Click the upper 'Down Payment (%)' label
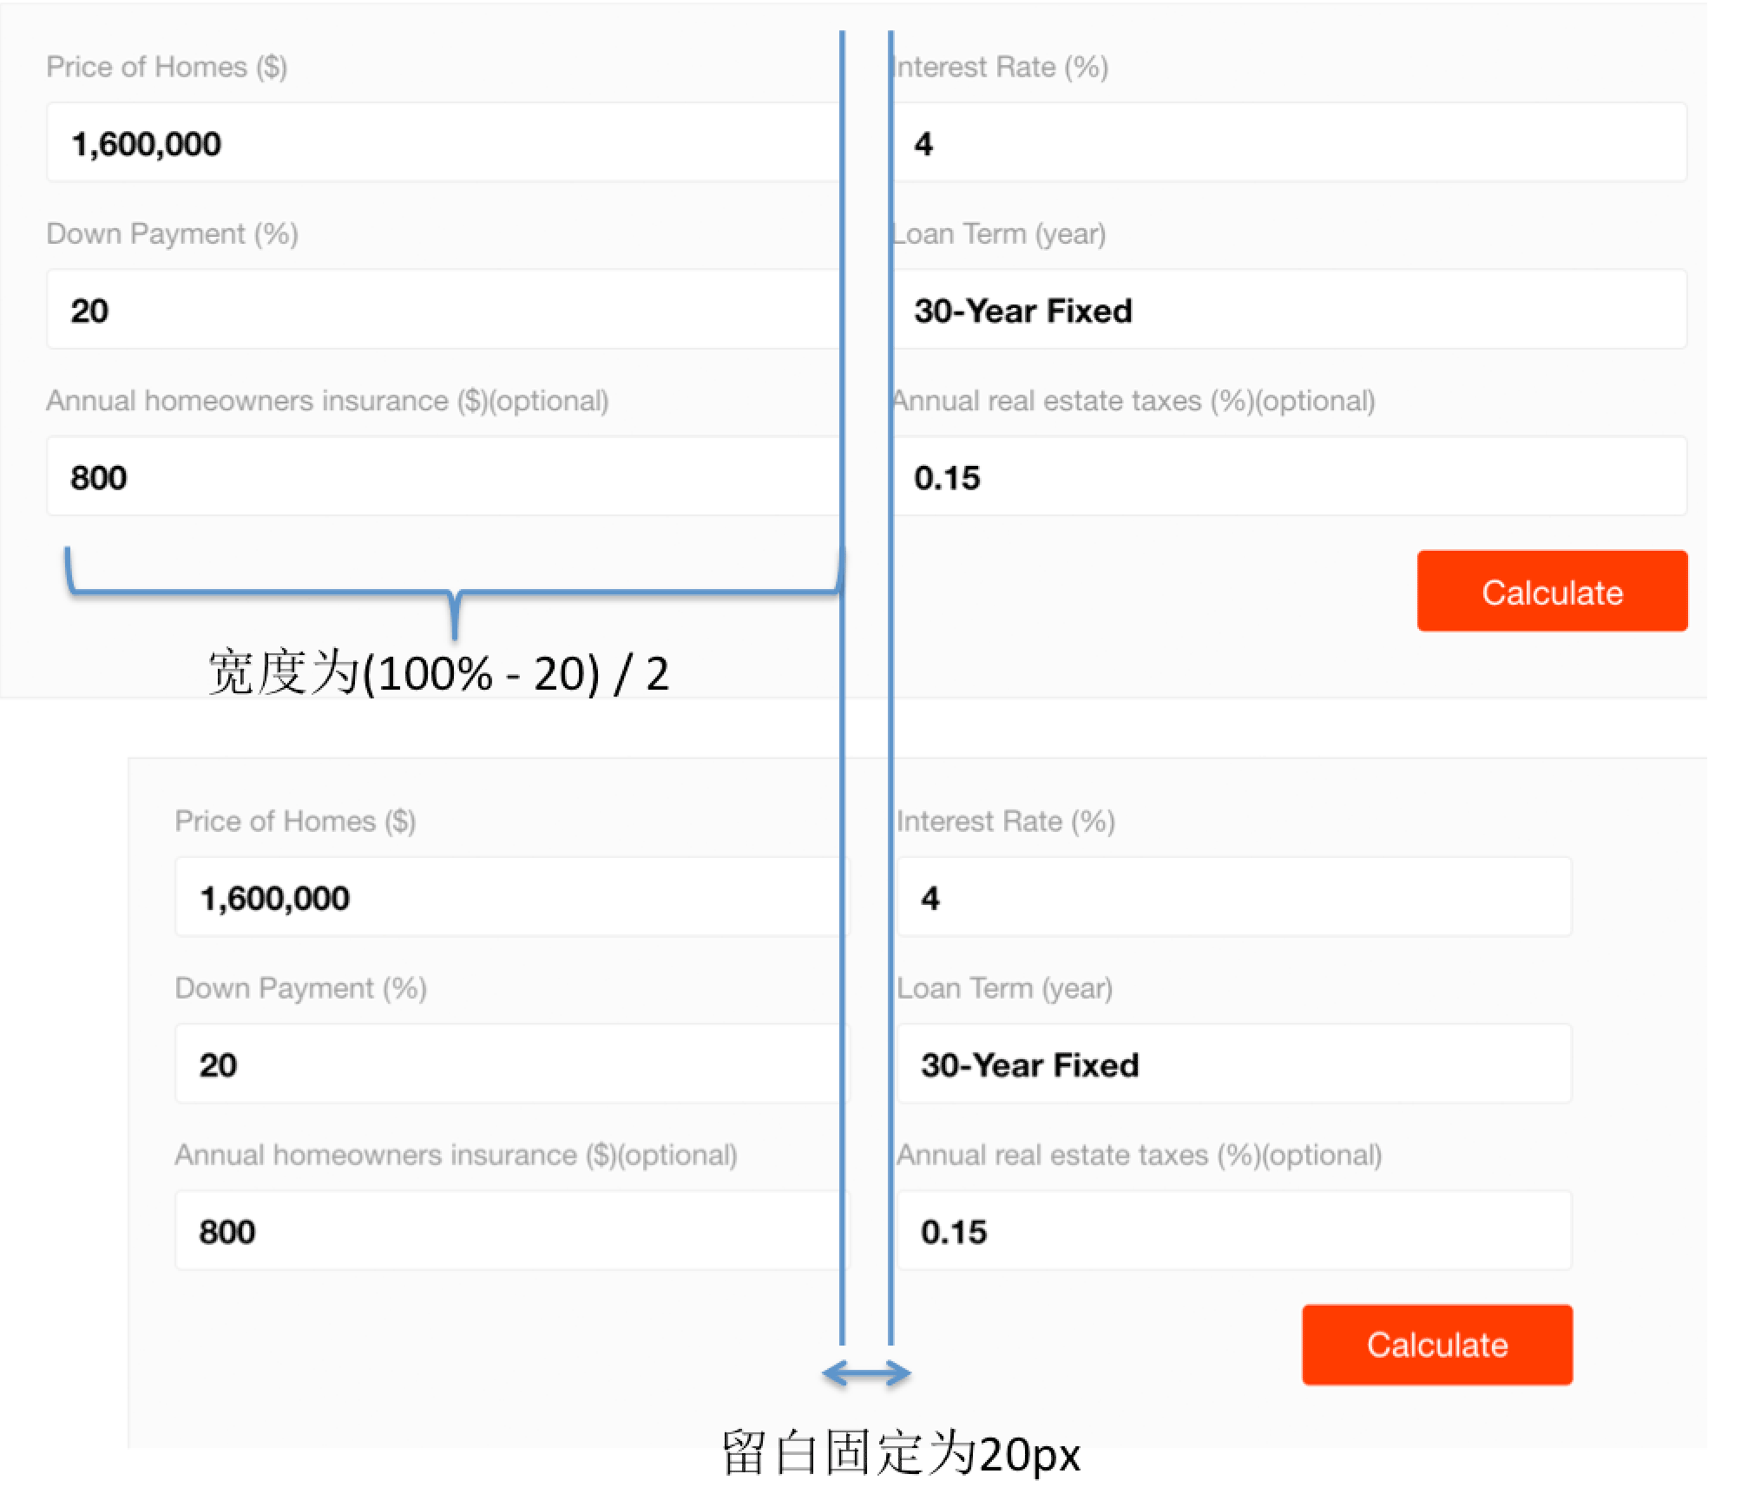Screen dimensions: 1741x1487 (x=172, y=233)
